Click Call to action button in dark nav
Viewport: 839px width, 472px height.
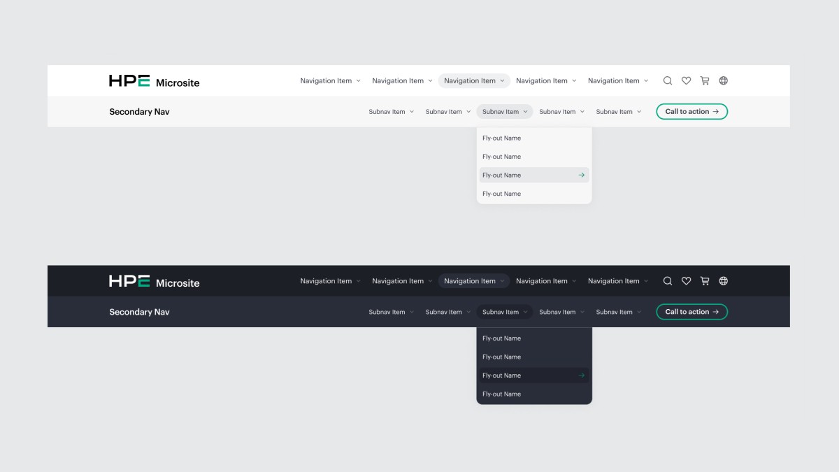point(692,312)
